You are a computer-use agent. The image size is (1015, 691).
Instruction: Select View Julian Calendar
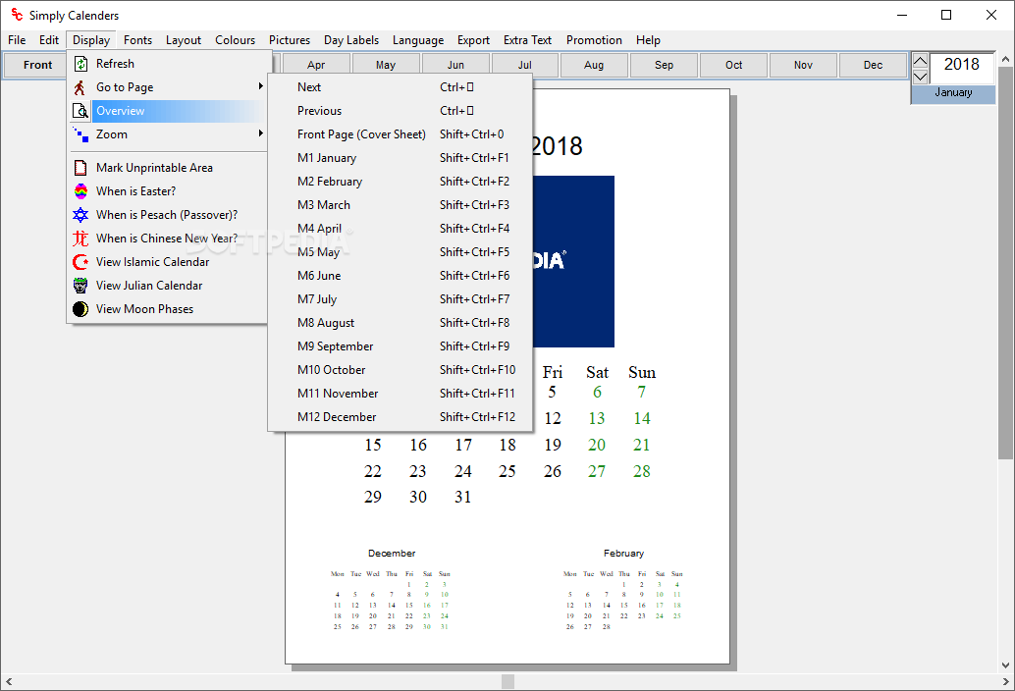point(168,286)
